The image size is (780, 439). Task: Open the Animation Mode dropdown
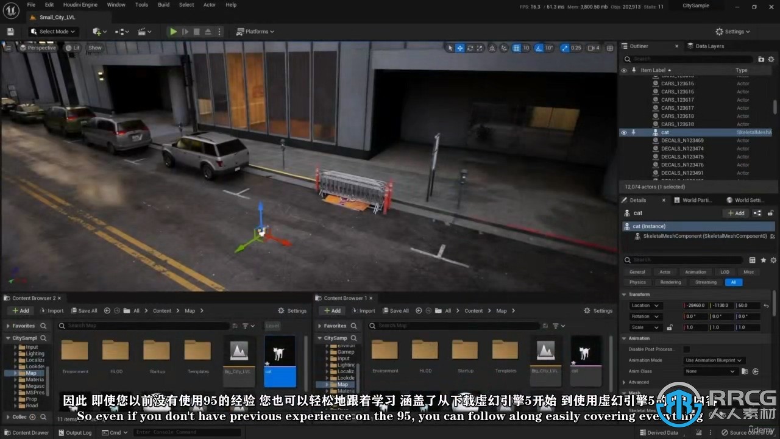tap(713, 360)
